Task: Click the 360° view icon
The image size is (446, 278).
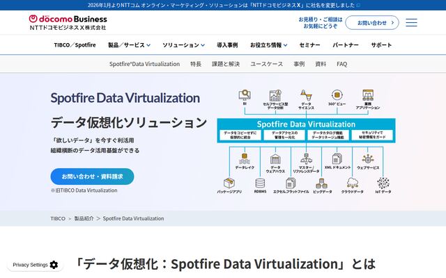Action: click(337, 95)
